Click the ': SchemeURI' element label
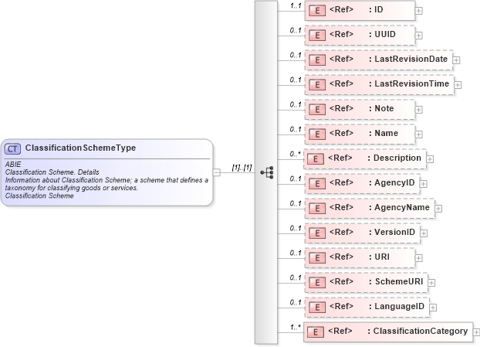 [396, 282]
